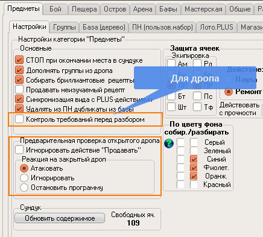
Task: Enable Контроль требований перед разбором
Action: [19, 119]
